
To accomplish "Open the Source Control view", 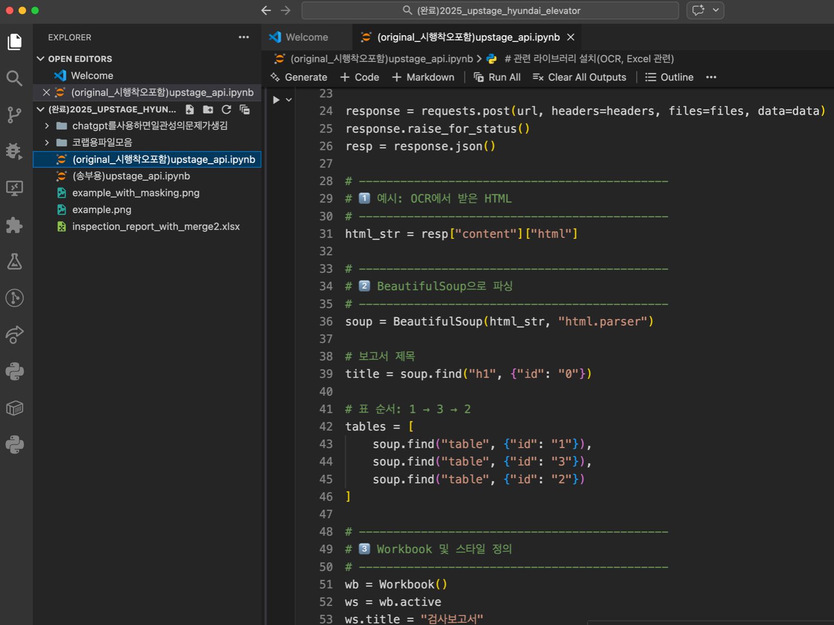I will click(x=15, y=115).
